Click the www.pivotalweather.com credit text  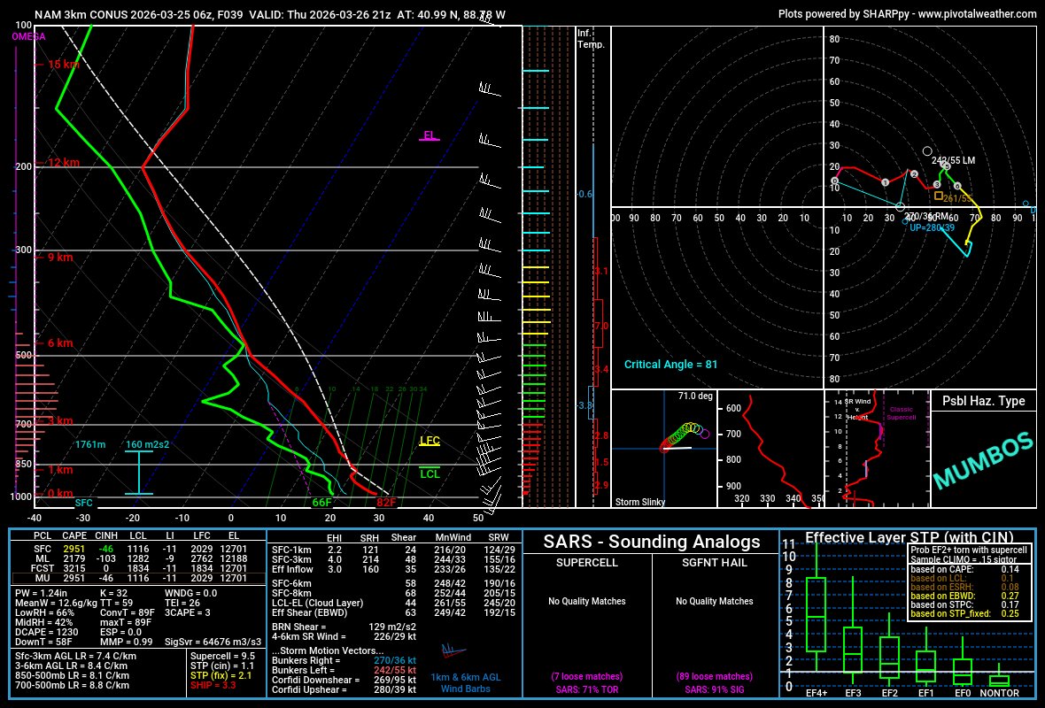[x=978, y=13]
